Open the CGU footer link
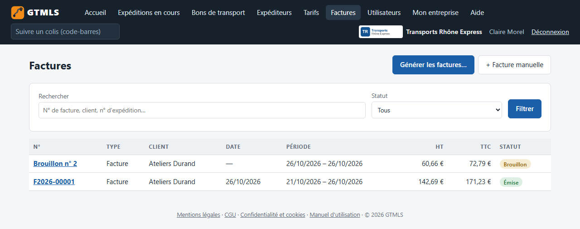 point(230,215)
